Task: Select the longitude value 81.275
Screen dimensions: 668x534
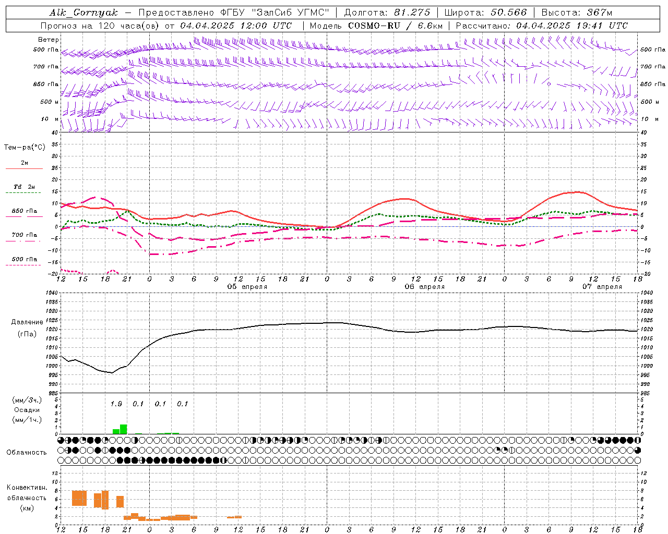Action: click(x=413, y=13)
